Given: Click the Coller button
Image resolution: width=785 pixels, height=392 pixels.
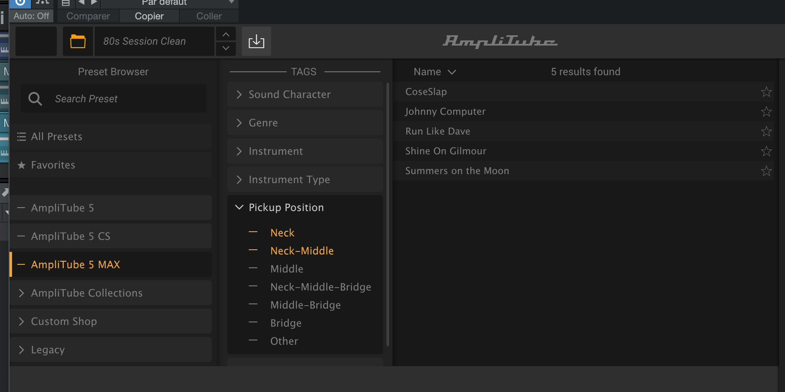Looking at the screenshot, I should coord(208,16).
